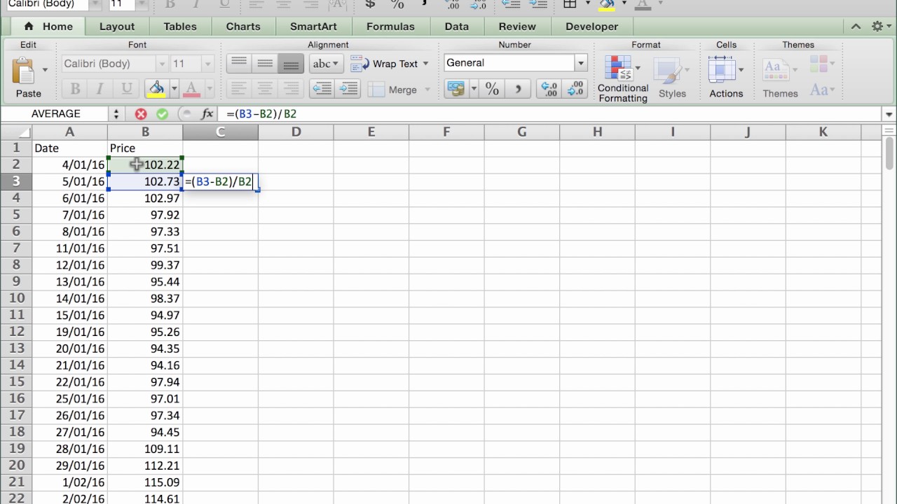Open the Actions dropdown arrow
The width and height of the screenshot is (897, 504).
pos(741,70)
